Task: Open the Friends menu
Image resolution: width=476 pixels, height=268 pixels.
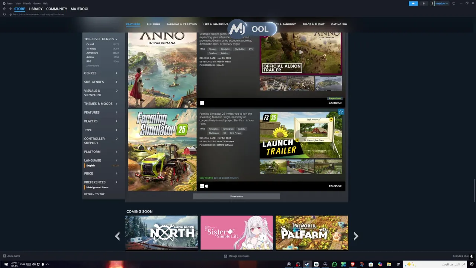Action: point(27,3)
